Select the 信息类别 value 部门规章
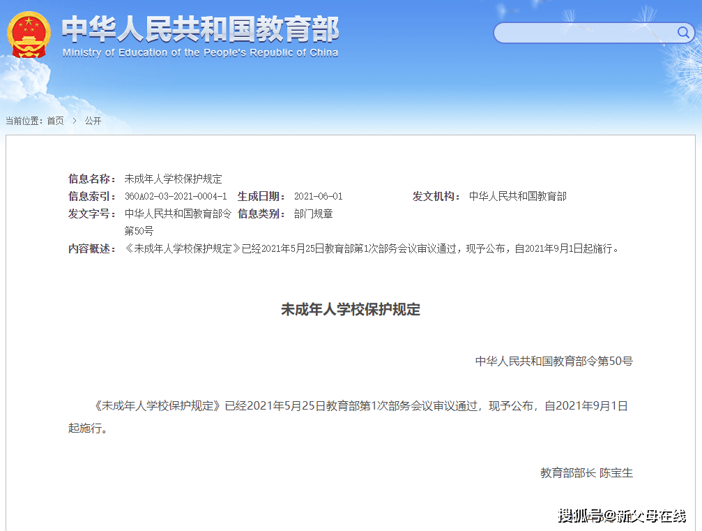The width and height of the screenshot is (702, 531). [314, 214]
